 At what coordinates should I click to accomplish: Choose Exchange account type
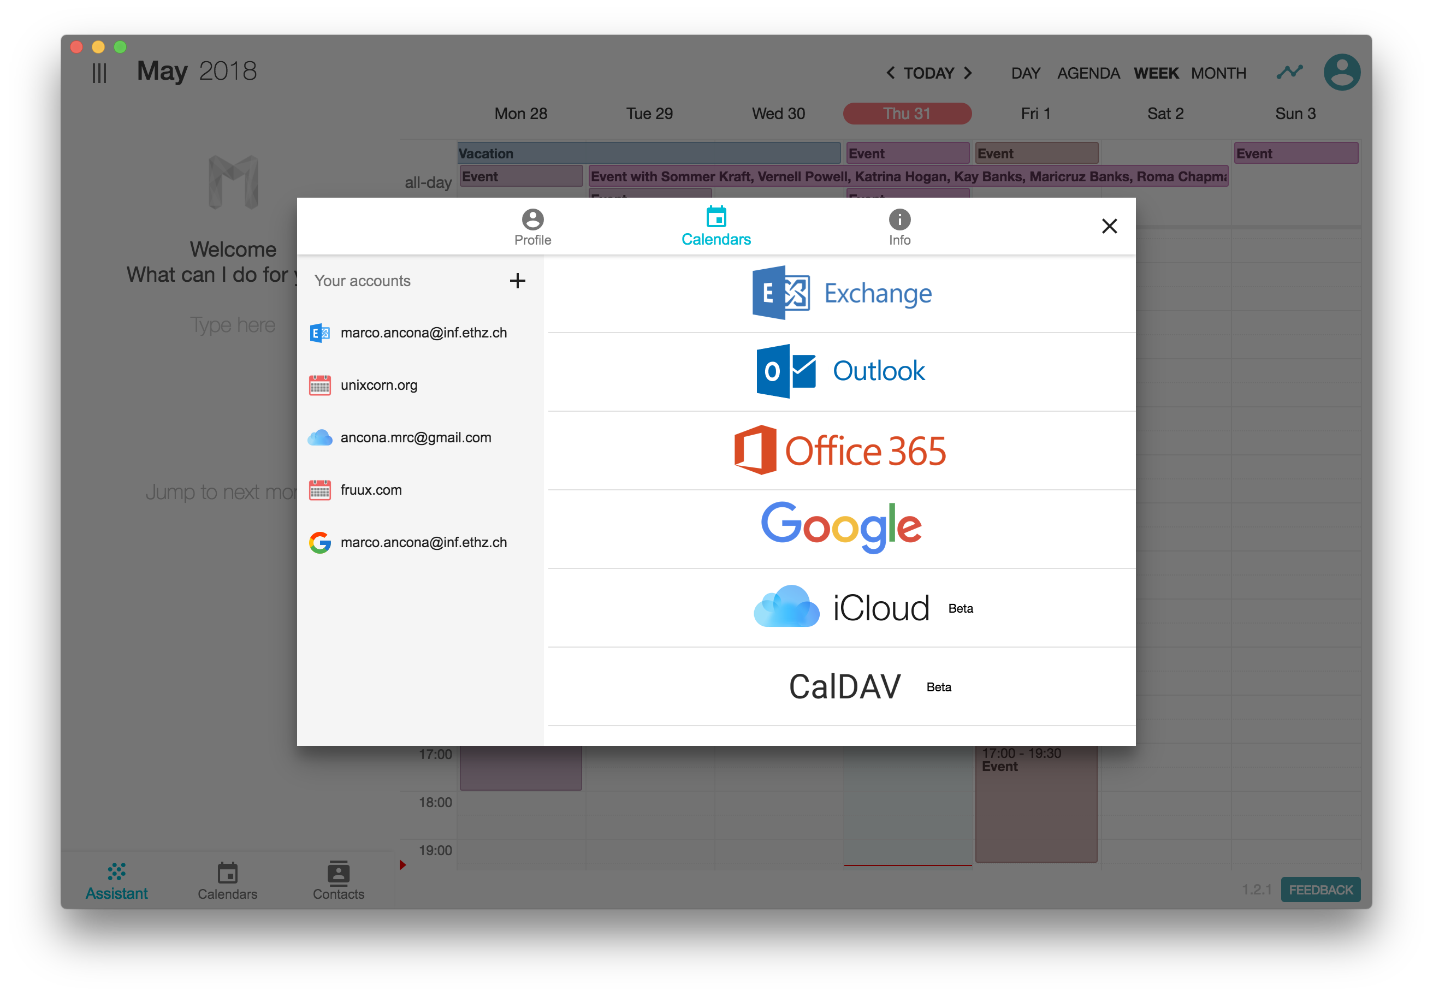(x=840, y=293)
